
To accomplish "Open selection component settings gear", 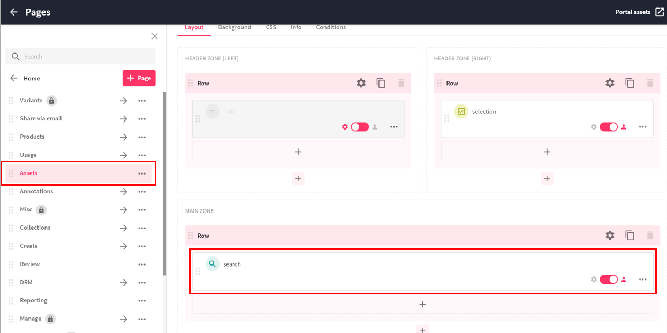I will point(594,127).
